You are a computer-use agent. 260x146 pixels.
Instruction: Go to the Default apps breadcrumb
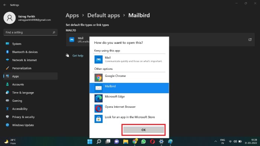104,15
